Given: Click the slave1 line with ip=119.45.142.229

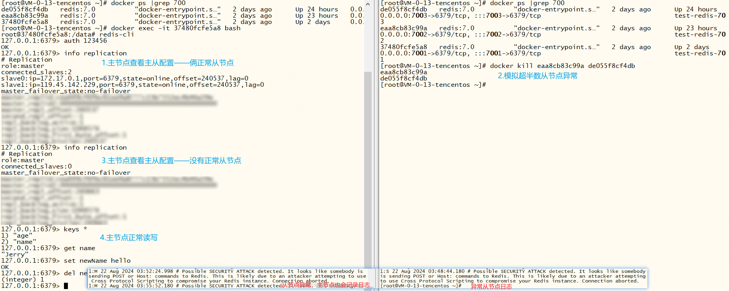Looking at the screenshot, I should 132,85.
